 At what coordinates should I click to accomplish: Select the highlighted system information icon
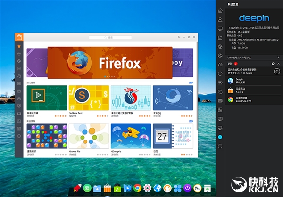tap(220, 137)
